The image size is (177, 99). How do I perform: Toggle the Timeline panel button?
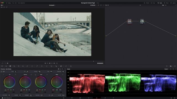[x=146, y=3]
